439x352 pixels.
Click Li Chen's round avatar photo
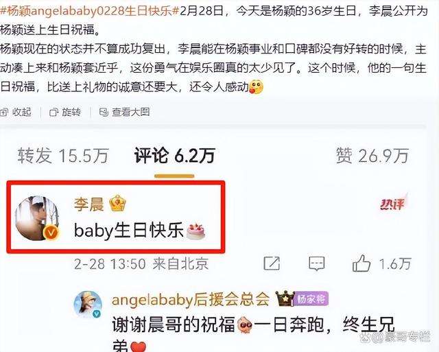click(37, 218)
